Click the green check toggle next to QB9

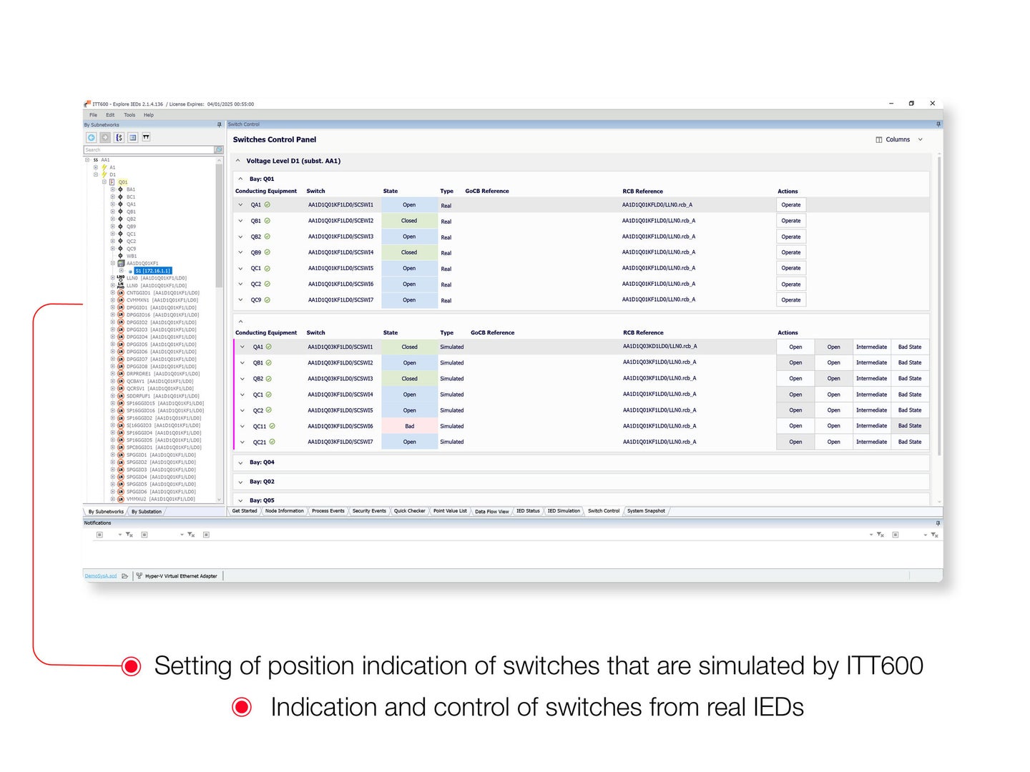click(x=267, y=252)
